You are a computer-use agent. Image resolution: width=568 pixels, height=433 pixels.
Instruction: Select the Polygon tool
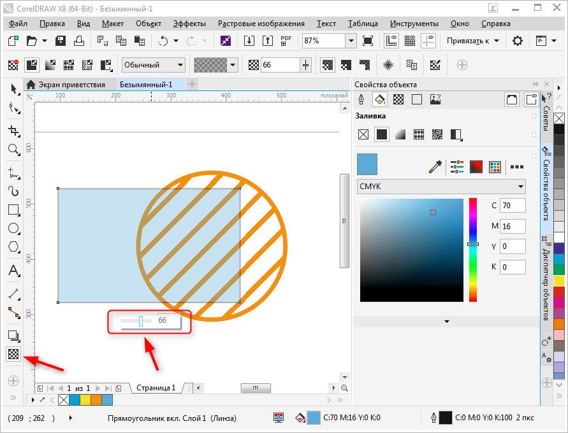13,247
